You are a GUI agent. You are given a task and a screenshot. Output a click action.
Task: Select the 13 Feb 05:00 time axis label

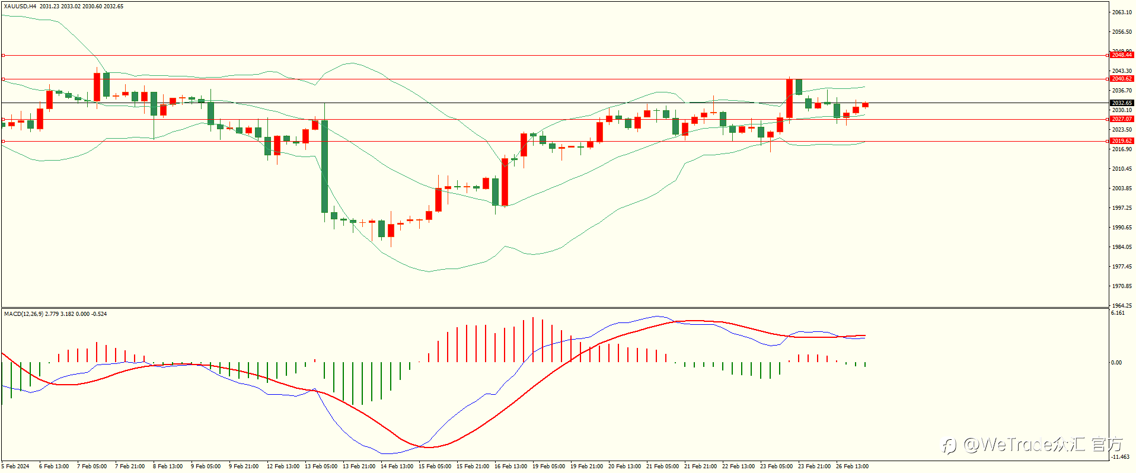click(321, 466)
